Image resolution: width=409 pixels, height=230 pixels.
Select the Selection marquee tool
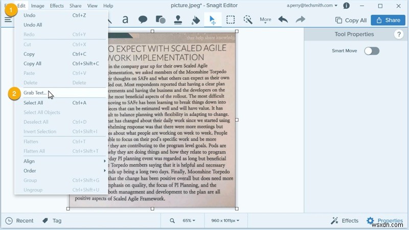(231, 19)
